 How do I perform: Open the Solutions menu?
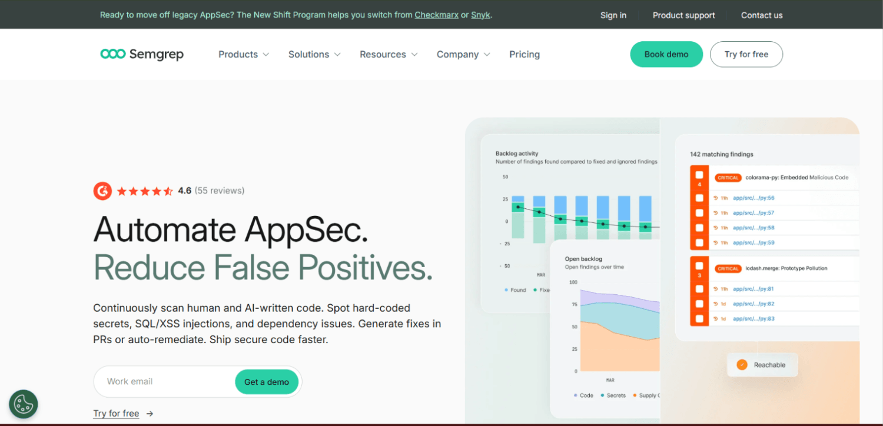pos(314,54)
